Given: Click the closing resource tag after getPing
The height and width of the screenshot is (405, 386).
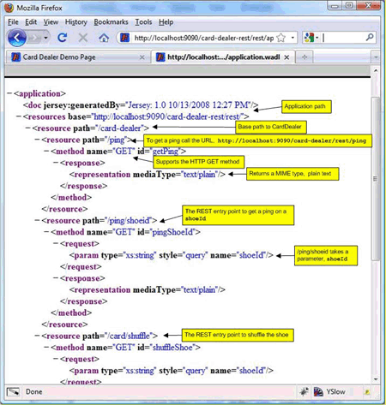Looking at the screenshot, I should click(x=64, y=209).
